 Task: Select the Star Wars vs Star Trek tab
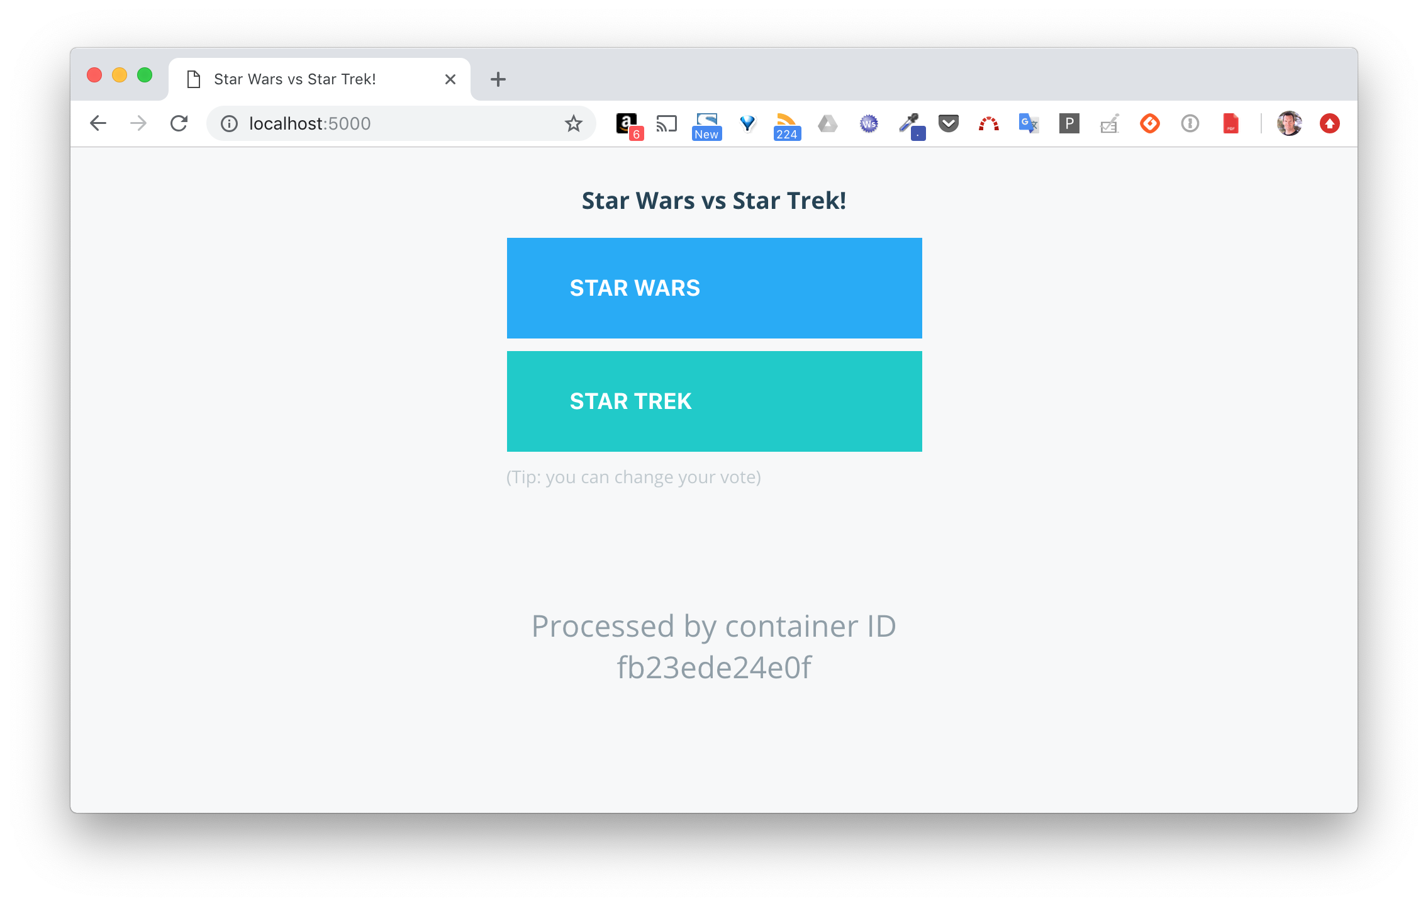click(320, 79)
